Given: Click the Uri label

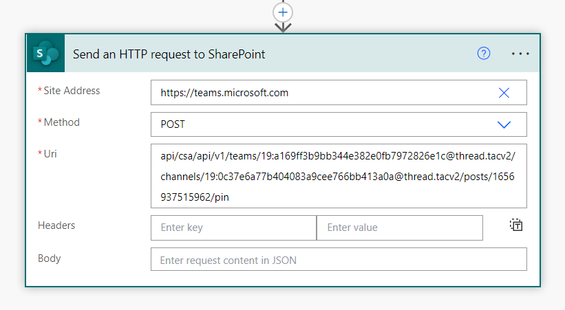Looking at the screenshot, I should 50,154.
